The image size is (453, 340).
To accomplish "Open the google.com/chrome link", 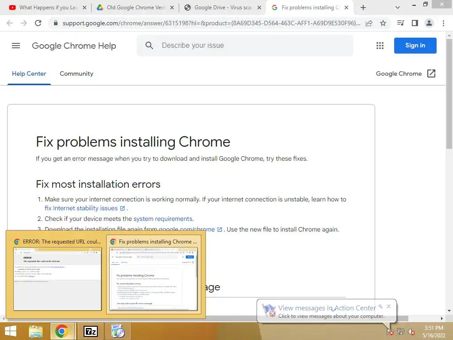I will (x=187, y=229).
